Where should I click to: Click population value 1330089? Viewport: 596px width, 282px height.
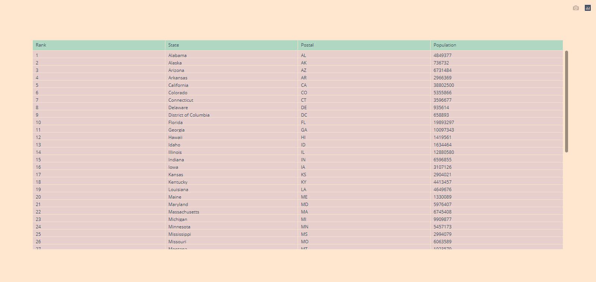[x=443, y=197]
